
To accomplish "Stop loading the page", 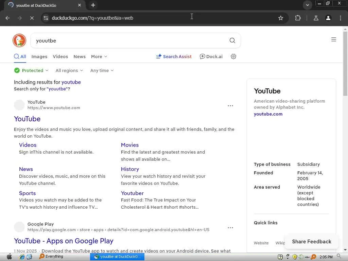I will [32, 18].
